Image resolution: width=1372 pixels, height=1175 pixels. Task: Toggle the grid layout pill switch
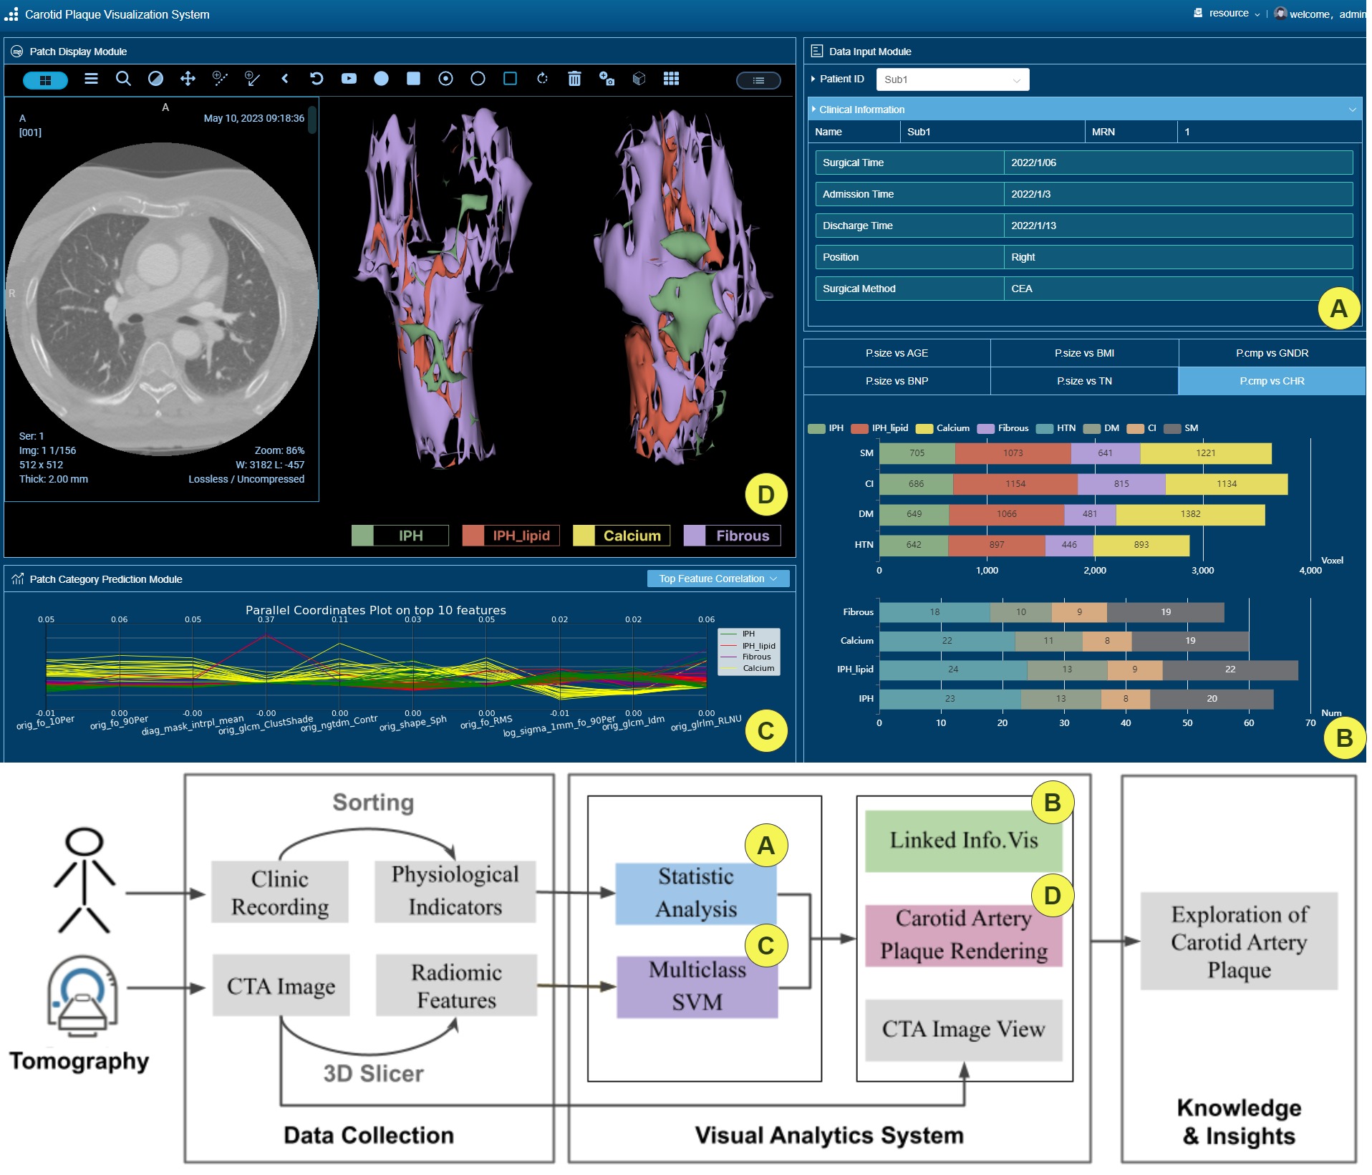point(45,80)
